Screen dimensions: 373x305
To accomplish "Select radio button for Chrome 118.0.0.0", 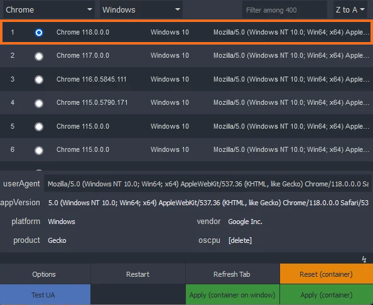I will (39, 33).
